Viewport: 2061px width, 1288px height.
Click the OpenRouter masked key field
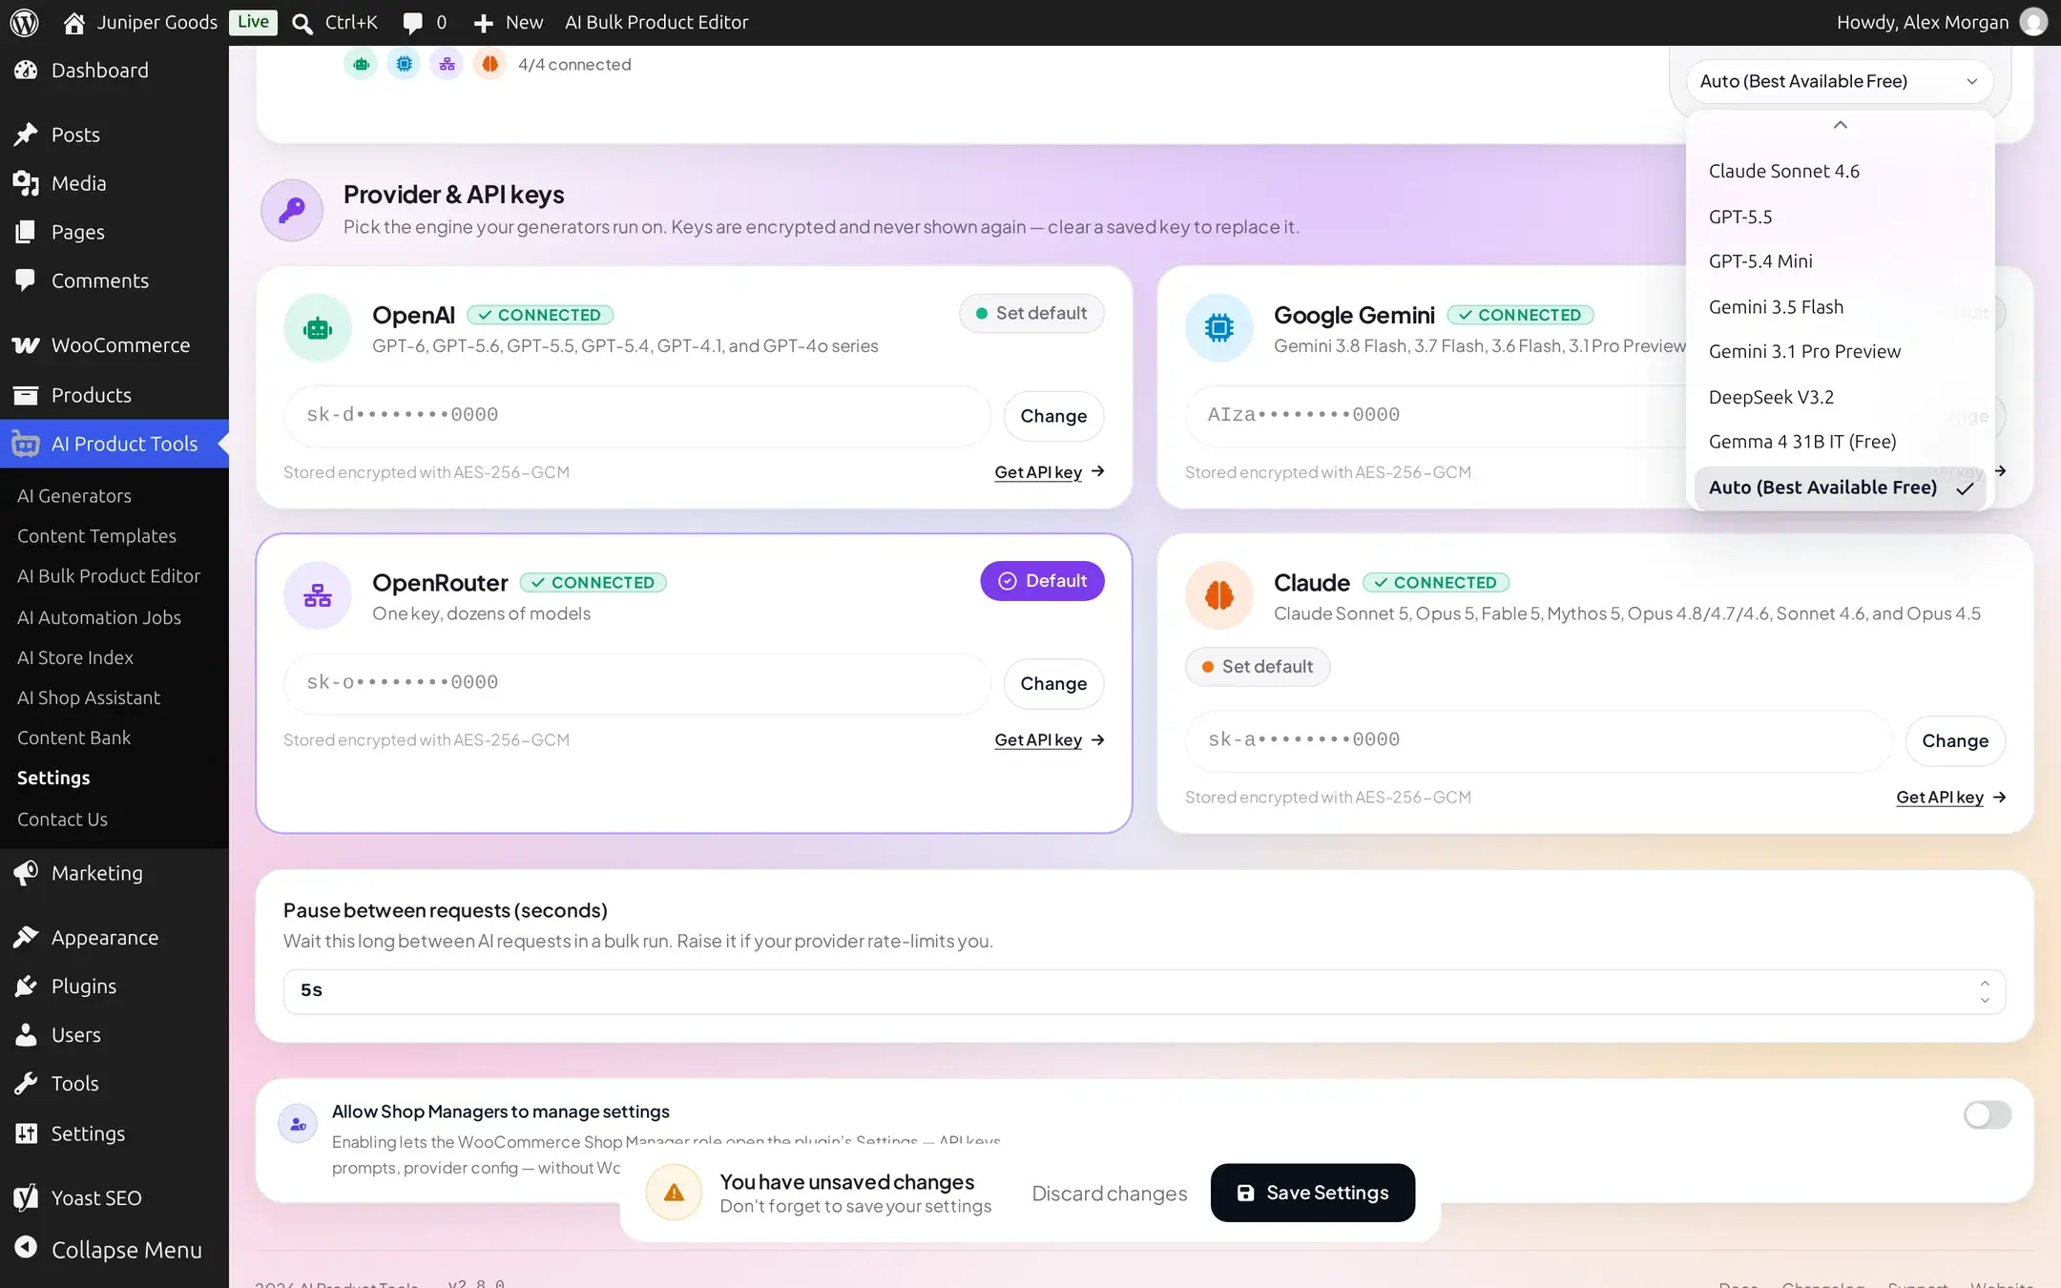[x=636, y=683]
